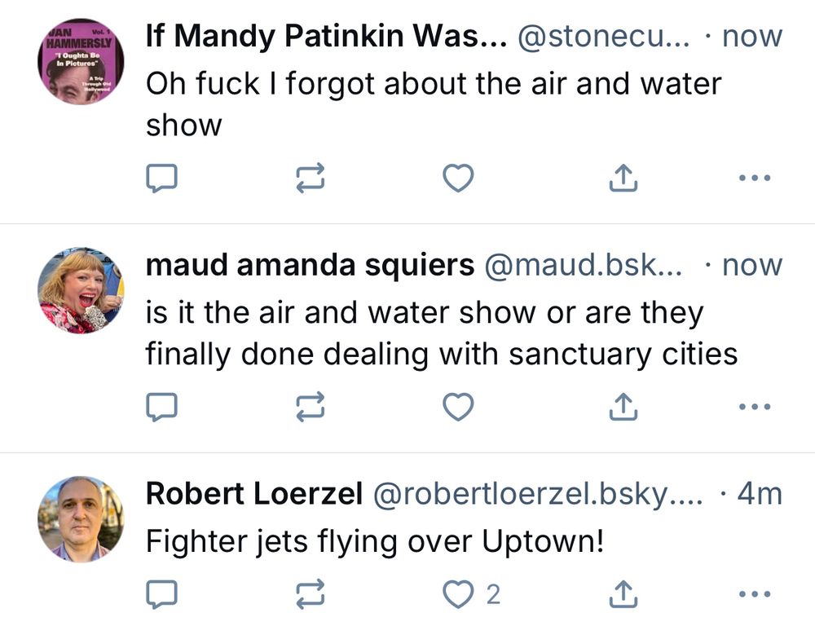
Task: Open more options on the first post
Action: coord(754,178)
